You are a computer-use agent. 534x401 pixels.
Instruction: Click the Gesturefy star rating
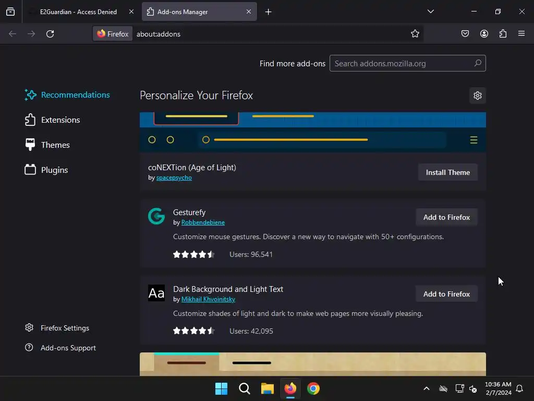click(x=193, y=254)
